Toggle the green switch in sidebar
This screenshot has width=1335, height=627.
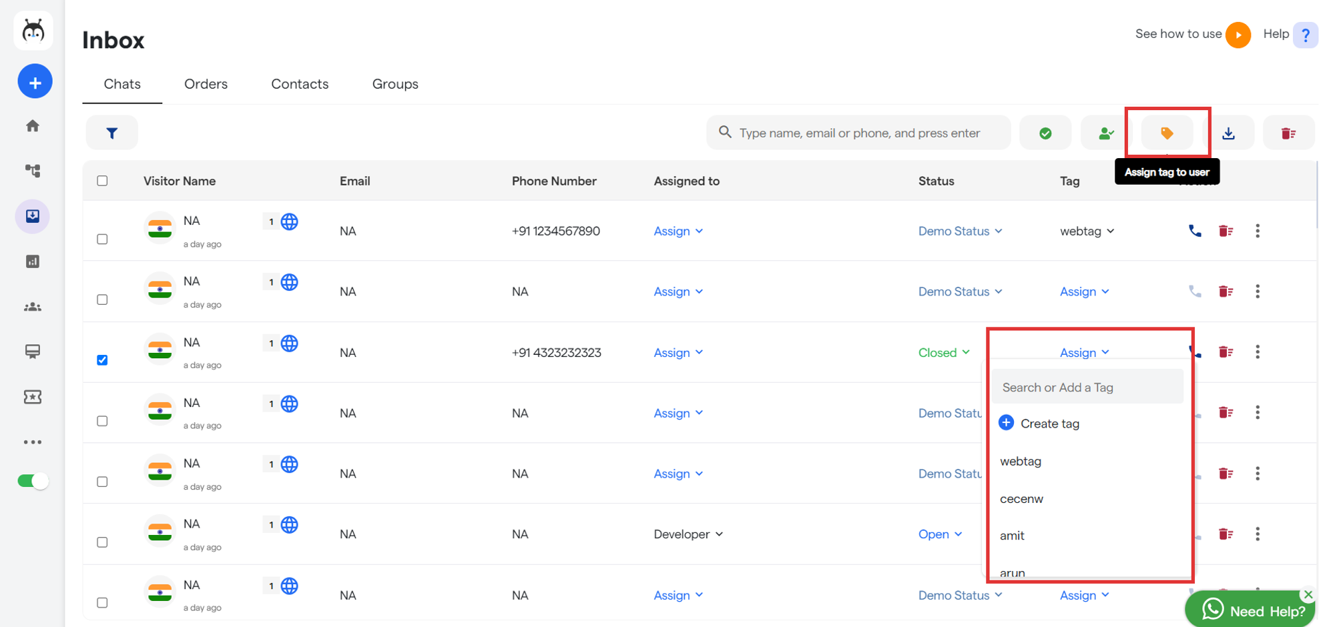click(33, 481)
